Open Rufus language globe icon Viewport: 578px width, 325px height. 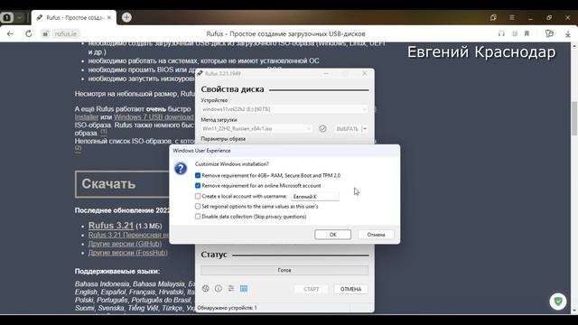coord(206,289)
